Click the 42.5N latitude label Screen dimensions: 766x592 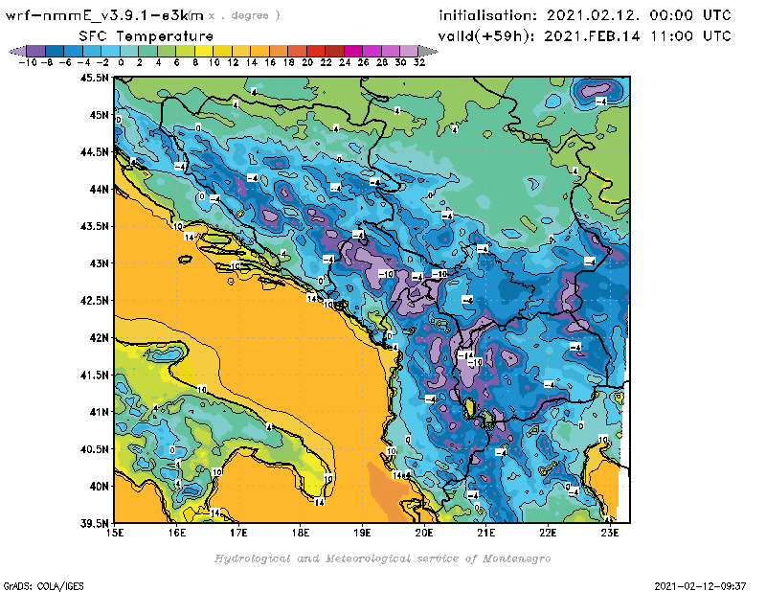[x=94, y=301]
